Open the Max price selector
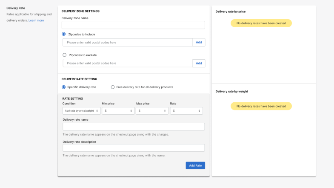 point(152,111)
